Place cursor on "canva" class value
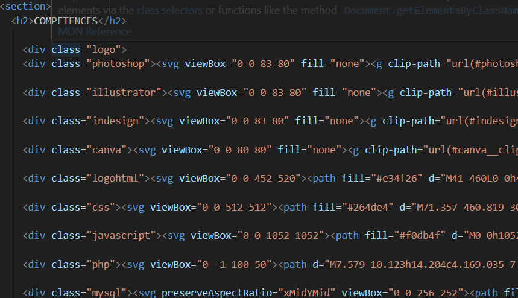Viewport: 518px width, 298px height. pyautogui.click(x=107, y=150)
